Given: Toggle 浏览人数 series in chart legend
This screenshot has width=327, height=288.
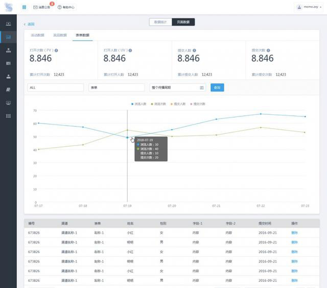Looking at the screenshot, I should pos(138,104).
